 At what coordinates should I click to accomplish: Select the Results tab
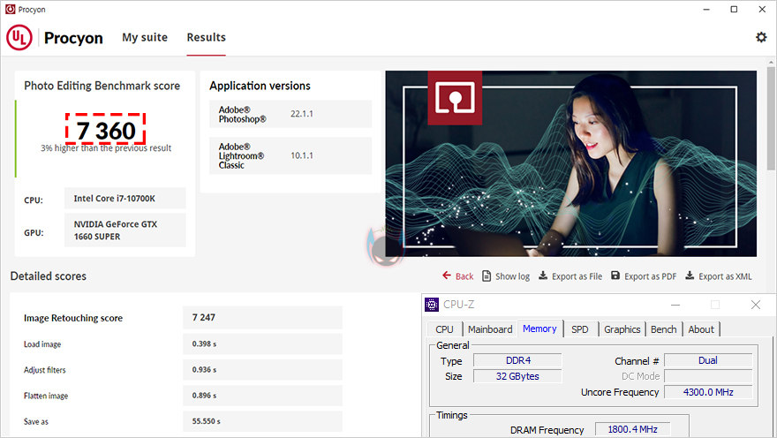click(206, 37)
